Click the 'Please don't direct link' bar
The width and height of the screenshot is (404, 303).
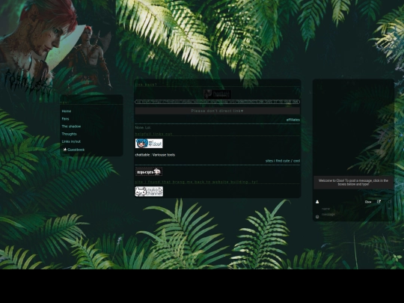(217, 111)
